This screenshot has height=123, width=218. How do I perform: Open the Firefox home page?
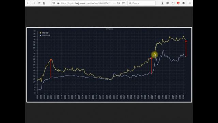coord(44,3)
